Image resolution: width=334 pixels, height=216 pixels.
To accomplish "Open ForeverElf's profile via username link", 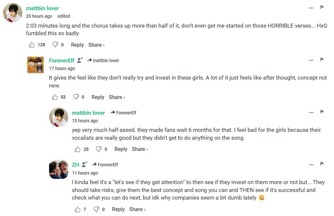I will pyautogui.click(x=61, y=60).
